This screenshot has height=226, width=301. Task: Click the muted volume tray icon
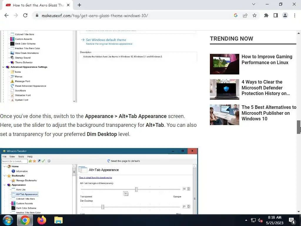tap(260, 220)
